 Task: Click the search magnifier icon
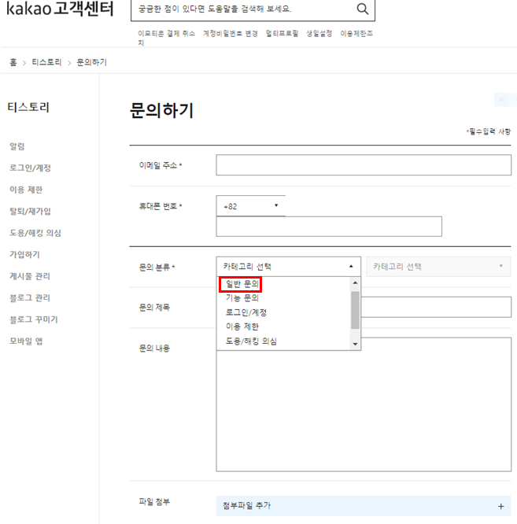point(362,9)
